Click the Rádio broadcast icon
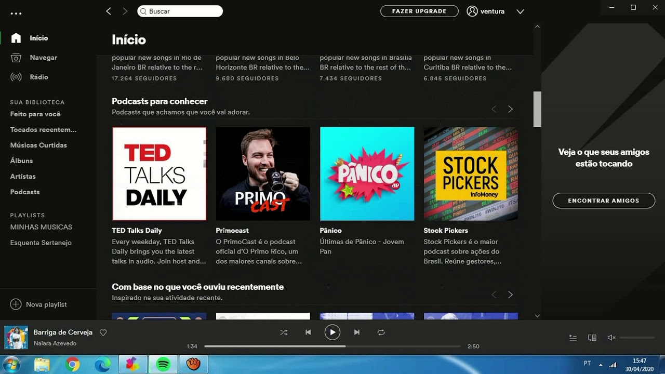665x374 pixels. pyautogui.click(x=16, y=77)
